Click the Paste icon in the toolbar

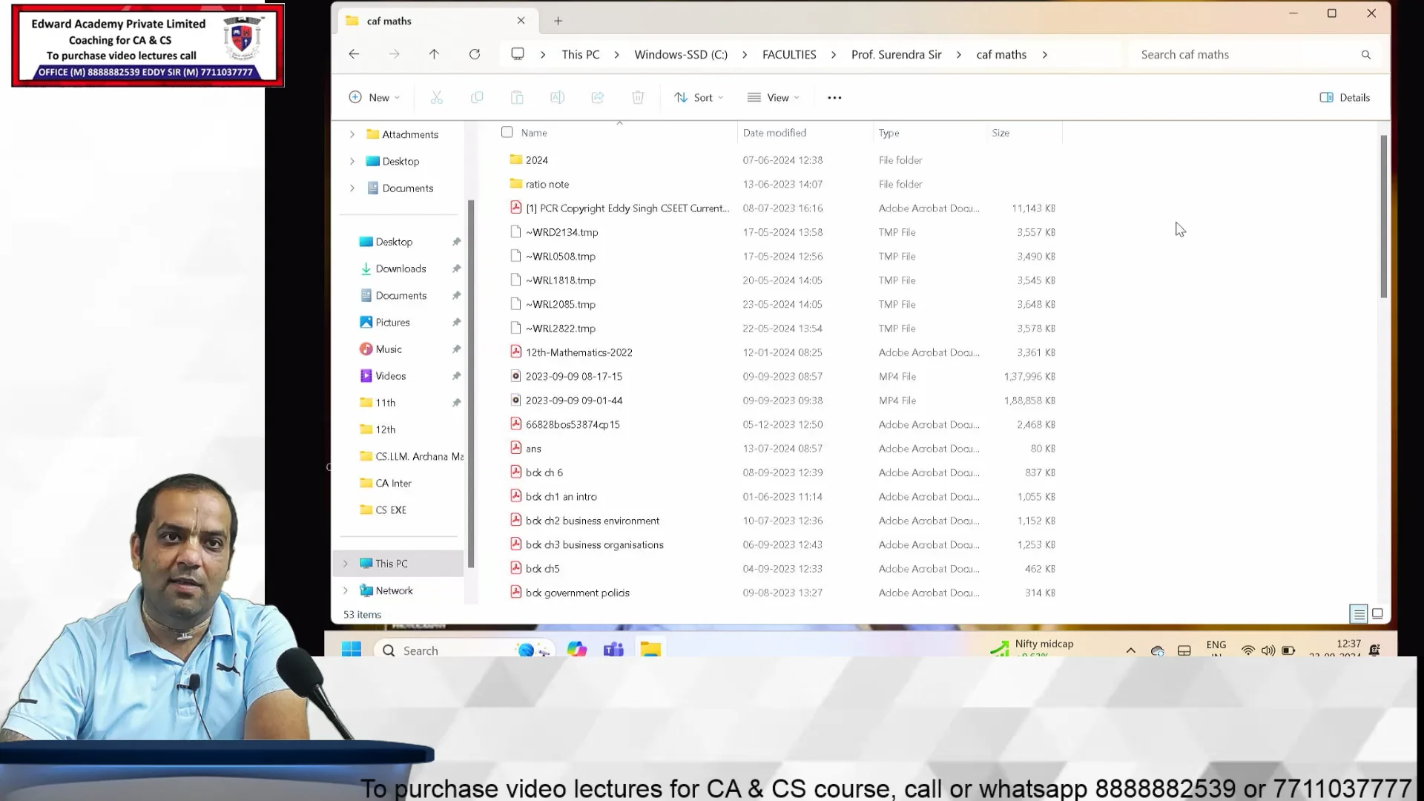517,97
